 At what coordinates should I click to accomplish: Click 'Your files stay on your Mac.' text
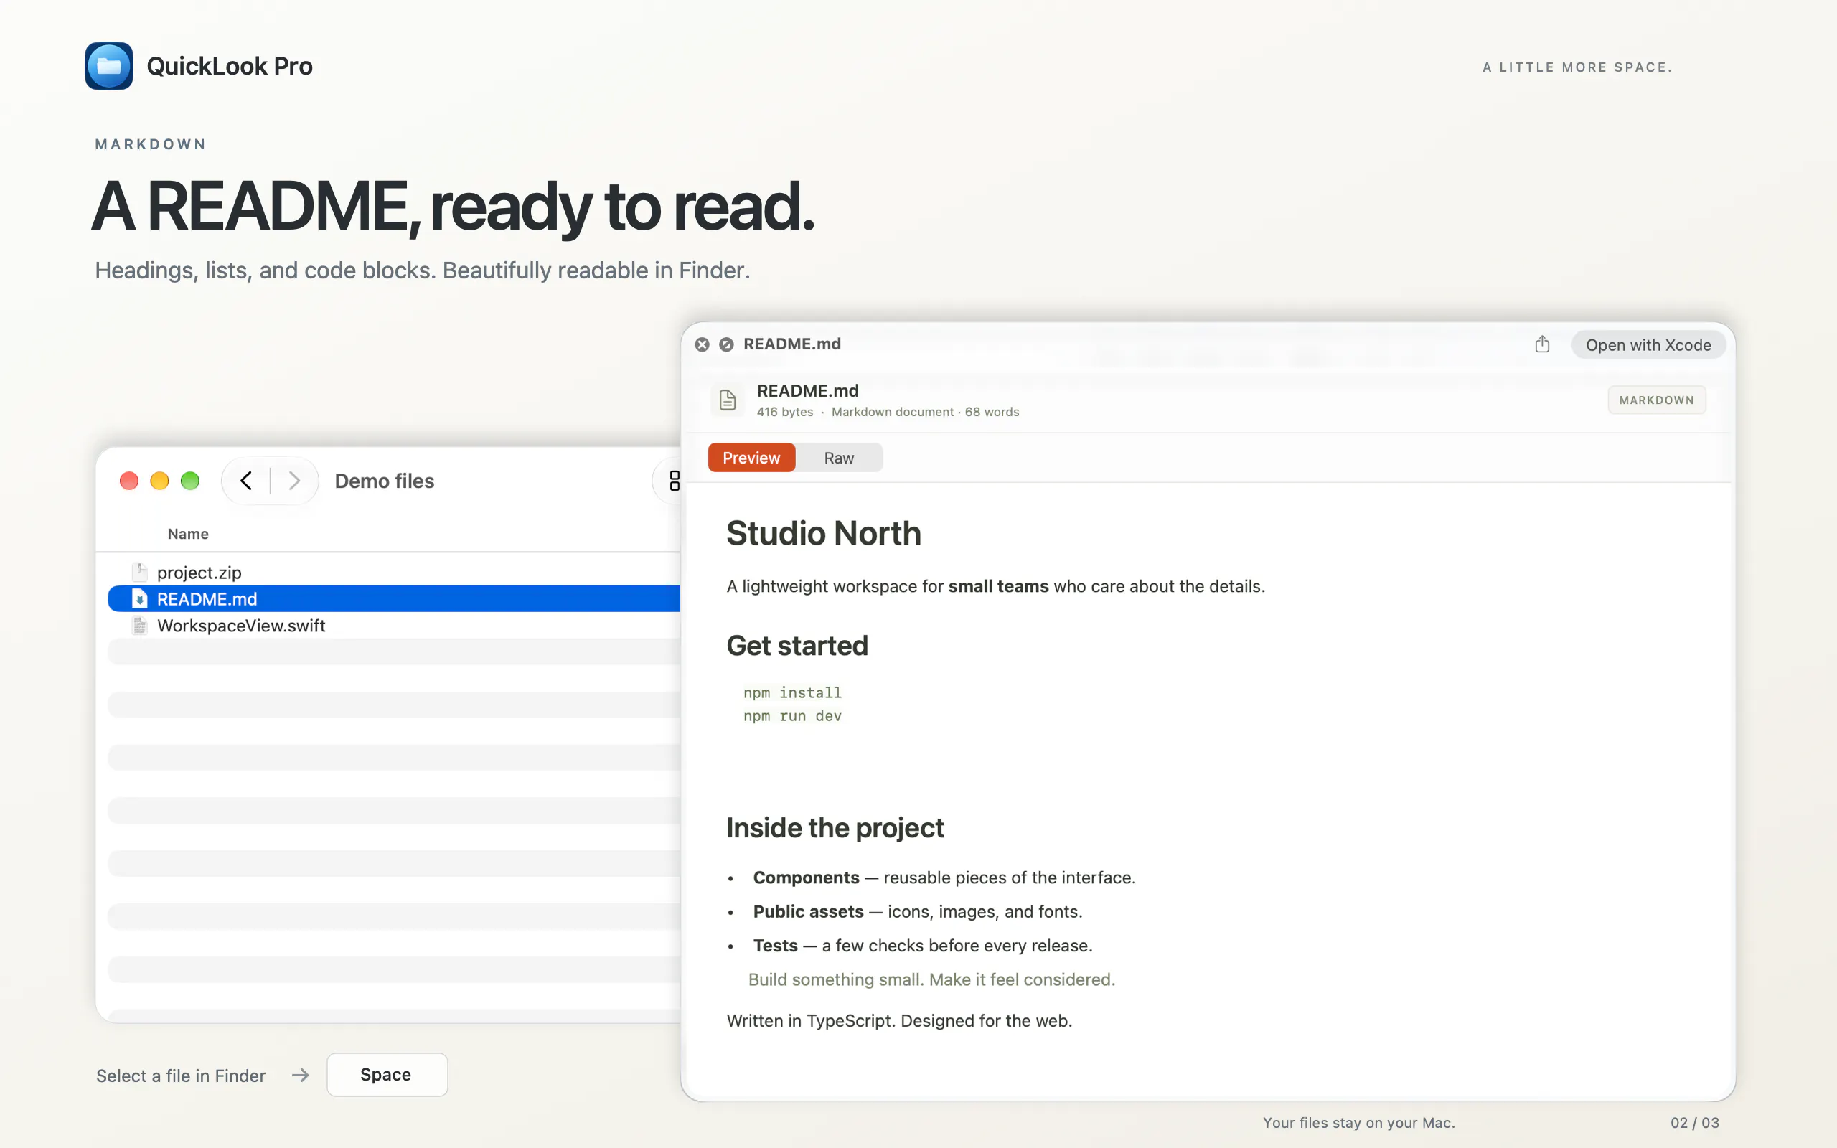1359,1122
